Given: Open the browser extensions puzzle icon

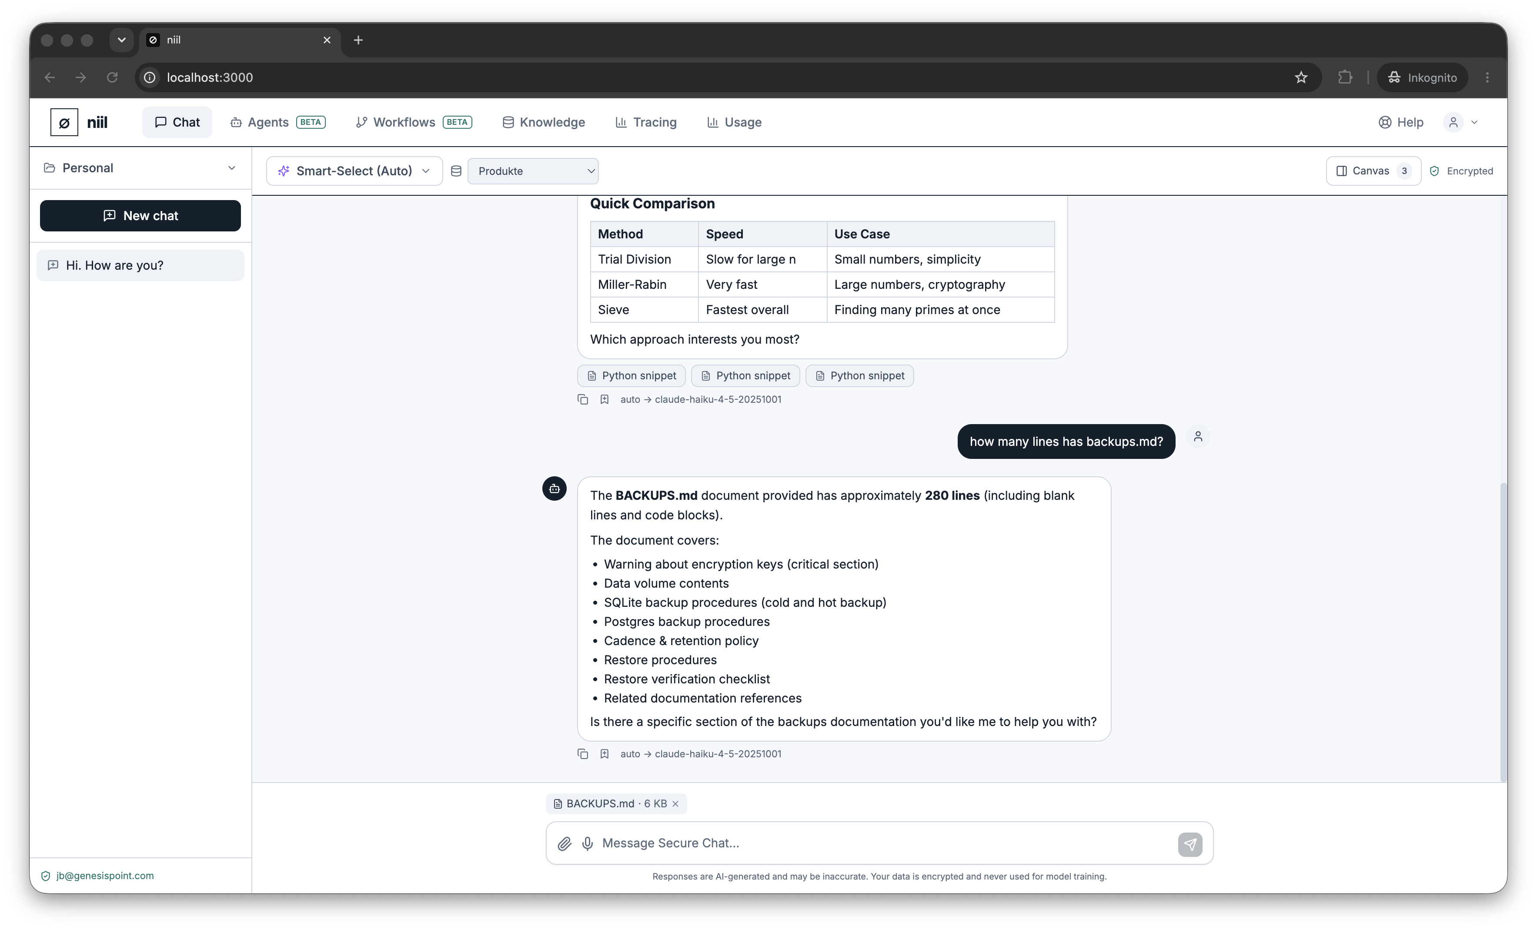Looking at the screenshot, I should (x=1346, y=77).
